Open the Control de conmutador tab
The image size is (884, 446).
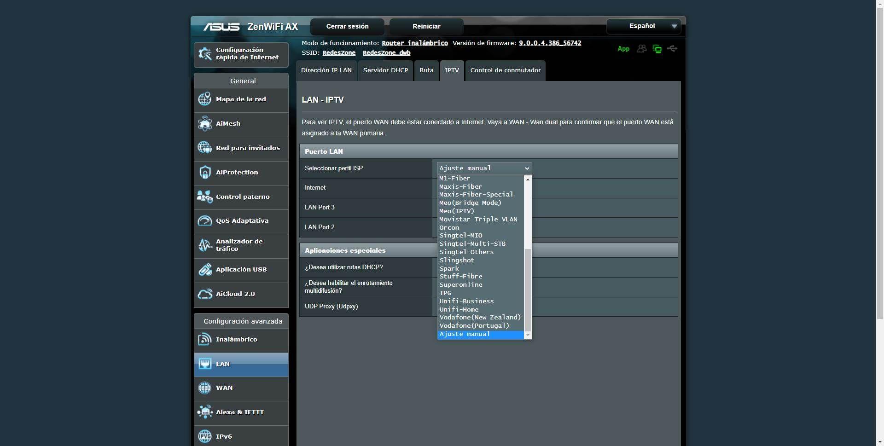pos(505,70)
